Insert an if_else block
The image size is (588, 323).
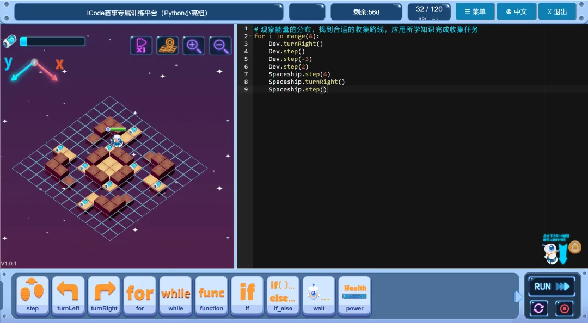[283, 295]
